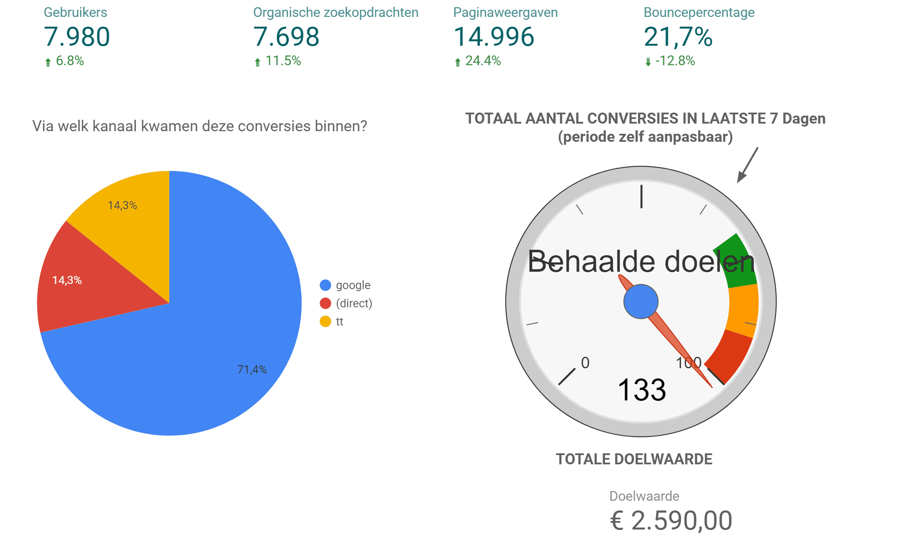
Task: Click the 14,3% label on the red slice
Action: tap(67, 280)
